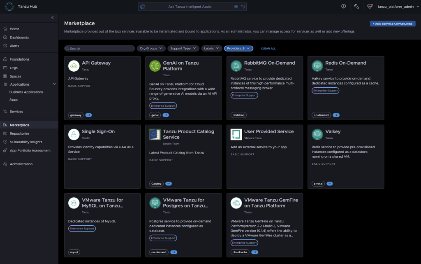Collapse the Applications section chevron in sidebar
Image resolution: width=421 pixels, height=264 pixels.
54,84
